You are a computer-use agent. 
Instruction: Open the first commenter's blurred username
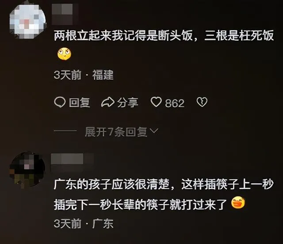65,14
